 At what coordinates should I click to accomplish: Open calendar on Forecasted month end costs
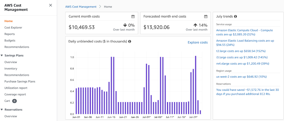(206, 17)
